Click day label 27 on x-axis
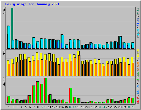The image size is (141, 110). pyautogui.click(x=116, y=107)
